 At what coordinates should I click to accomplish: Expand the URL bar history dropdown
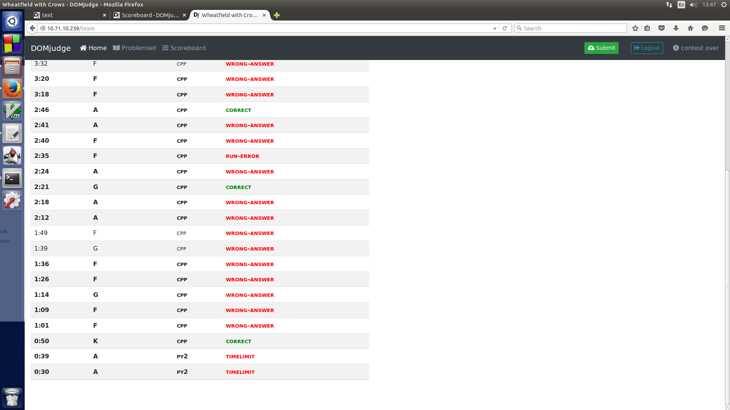coord(494,28)
